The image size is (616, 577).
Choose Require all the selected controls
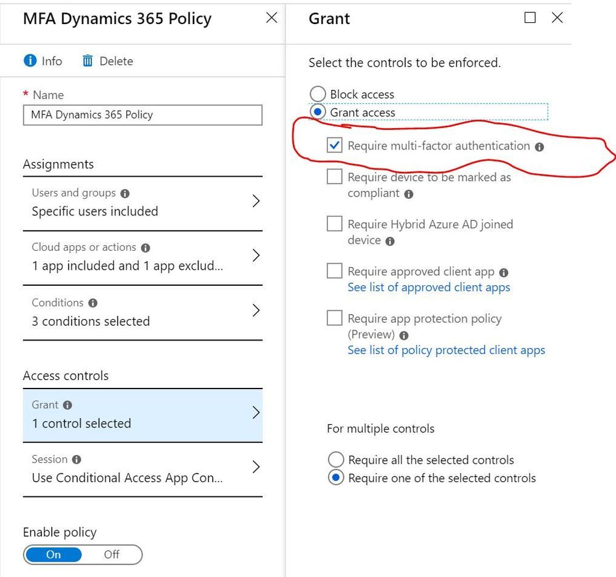click(336, 460)
